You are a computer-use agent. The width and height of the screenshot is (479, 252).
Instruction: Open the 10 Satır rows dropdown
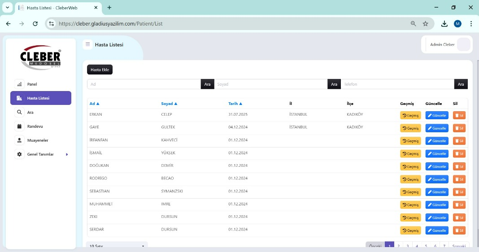click(x=117, y=246)
